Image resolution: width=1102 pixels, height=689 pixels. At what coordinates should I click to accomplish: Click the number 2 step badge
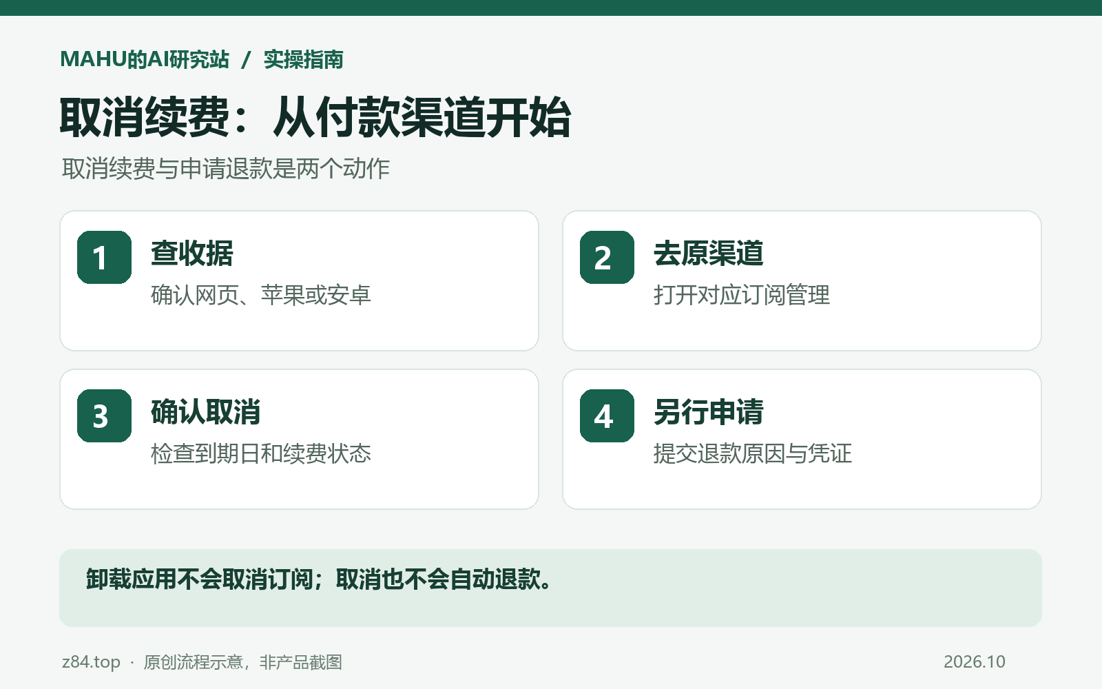click(607, 257)
